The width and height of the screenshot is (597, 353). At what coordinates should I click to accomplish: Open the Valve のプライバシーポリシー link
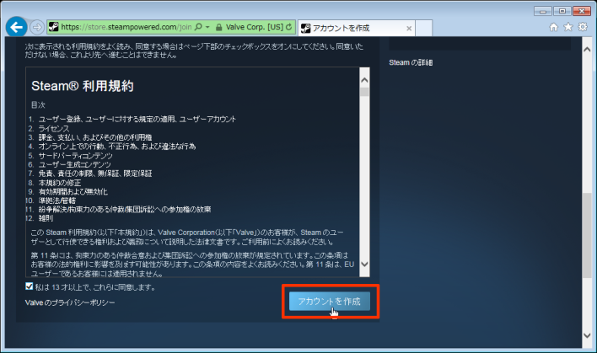(x=70, y=302)
